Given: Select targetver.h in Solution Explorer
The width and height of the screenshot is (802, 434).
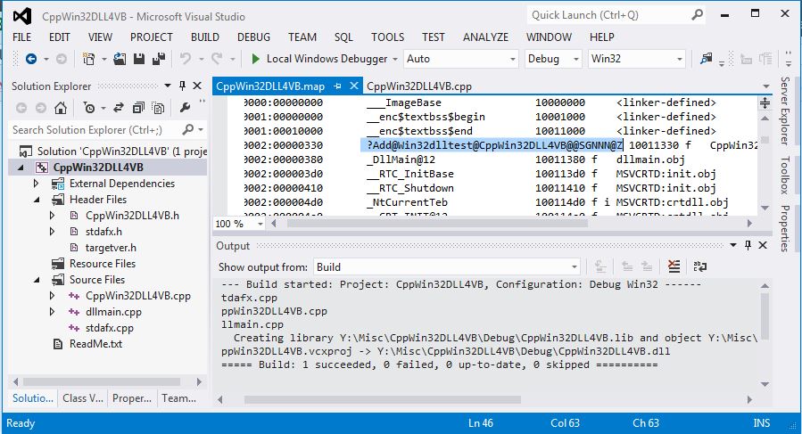Looking at the screenshot, I should (x=111, y=248).
